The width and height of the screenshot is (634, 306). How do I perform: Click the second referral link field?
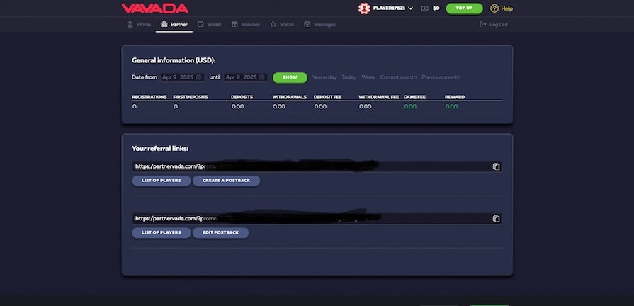[x=317, y=219]
